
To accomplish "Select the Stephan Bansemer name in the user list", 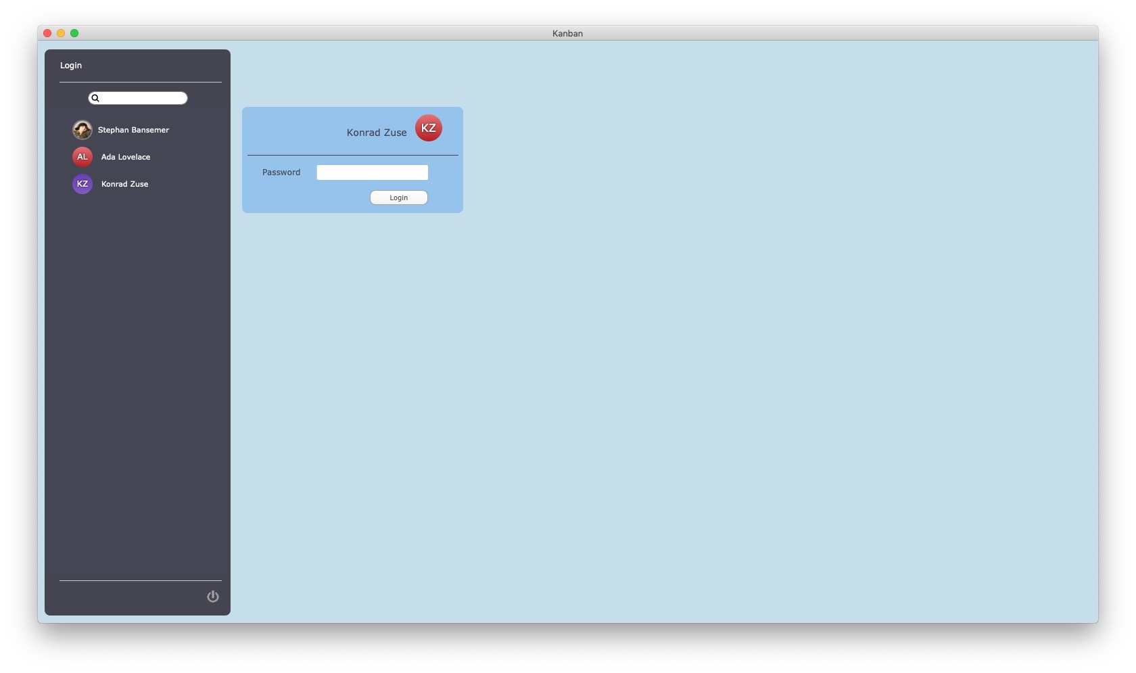I will point(133,130).
